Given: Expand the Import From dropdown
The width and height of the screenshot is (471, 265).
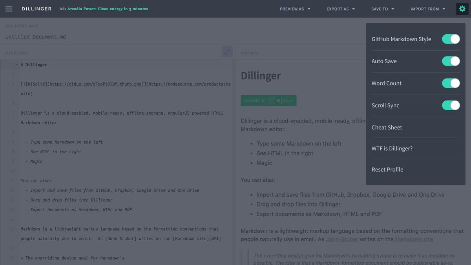Looking at the screenshot, I should (428, 9).
